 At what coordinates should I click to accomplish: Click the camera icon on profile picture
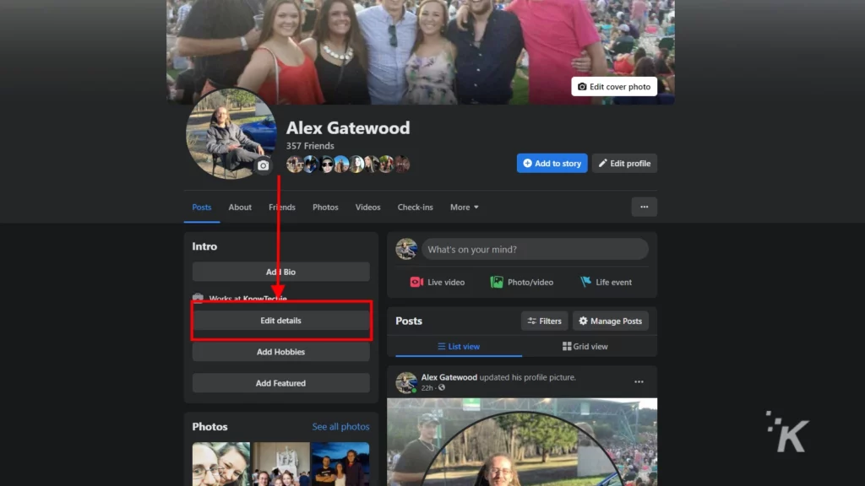point(264,166)
